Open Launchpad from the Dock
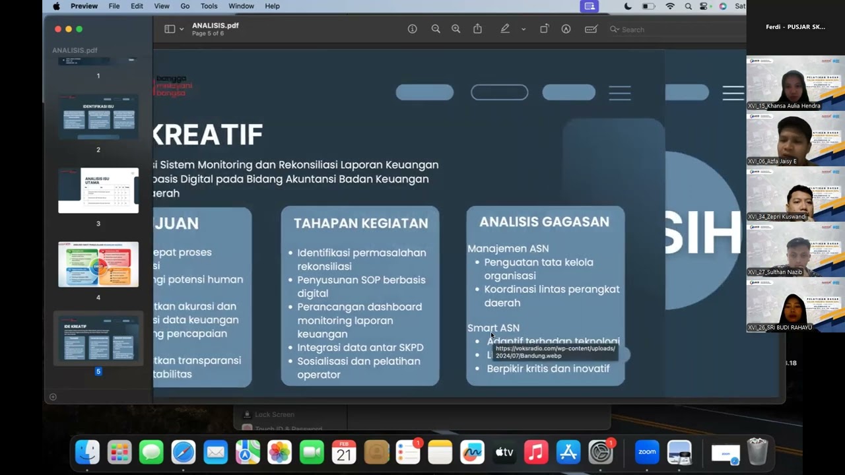The image size is (845, 475). point(119,452)
